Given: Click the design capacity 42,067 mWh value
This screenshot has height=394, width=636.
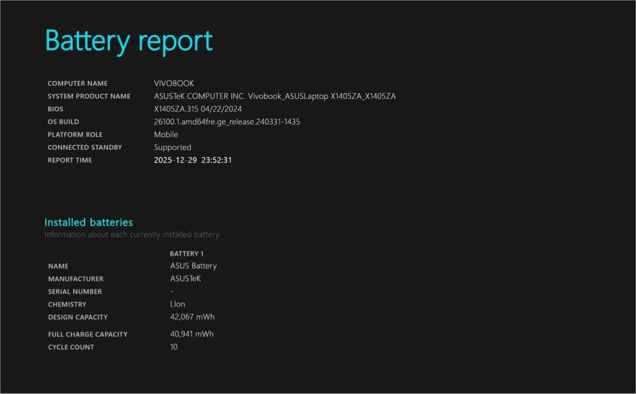Looking at the screenshot, I should click(192, 317).
